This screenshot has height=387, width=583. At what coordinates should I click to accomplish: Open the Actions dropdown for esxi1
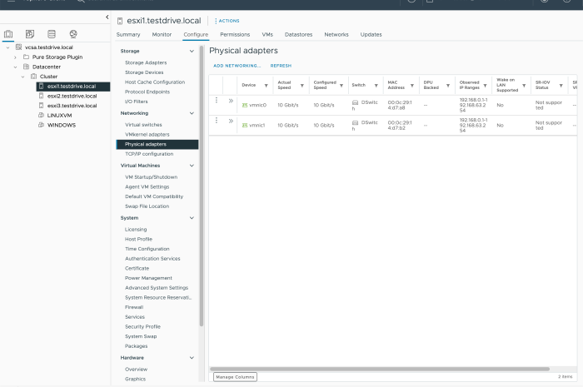[228, 20]
